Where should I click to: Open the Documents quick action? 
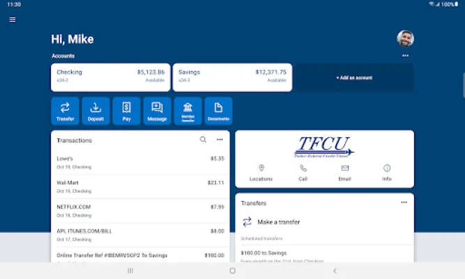(218, 111)
